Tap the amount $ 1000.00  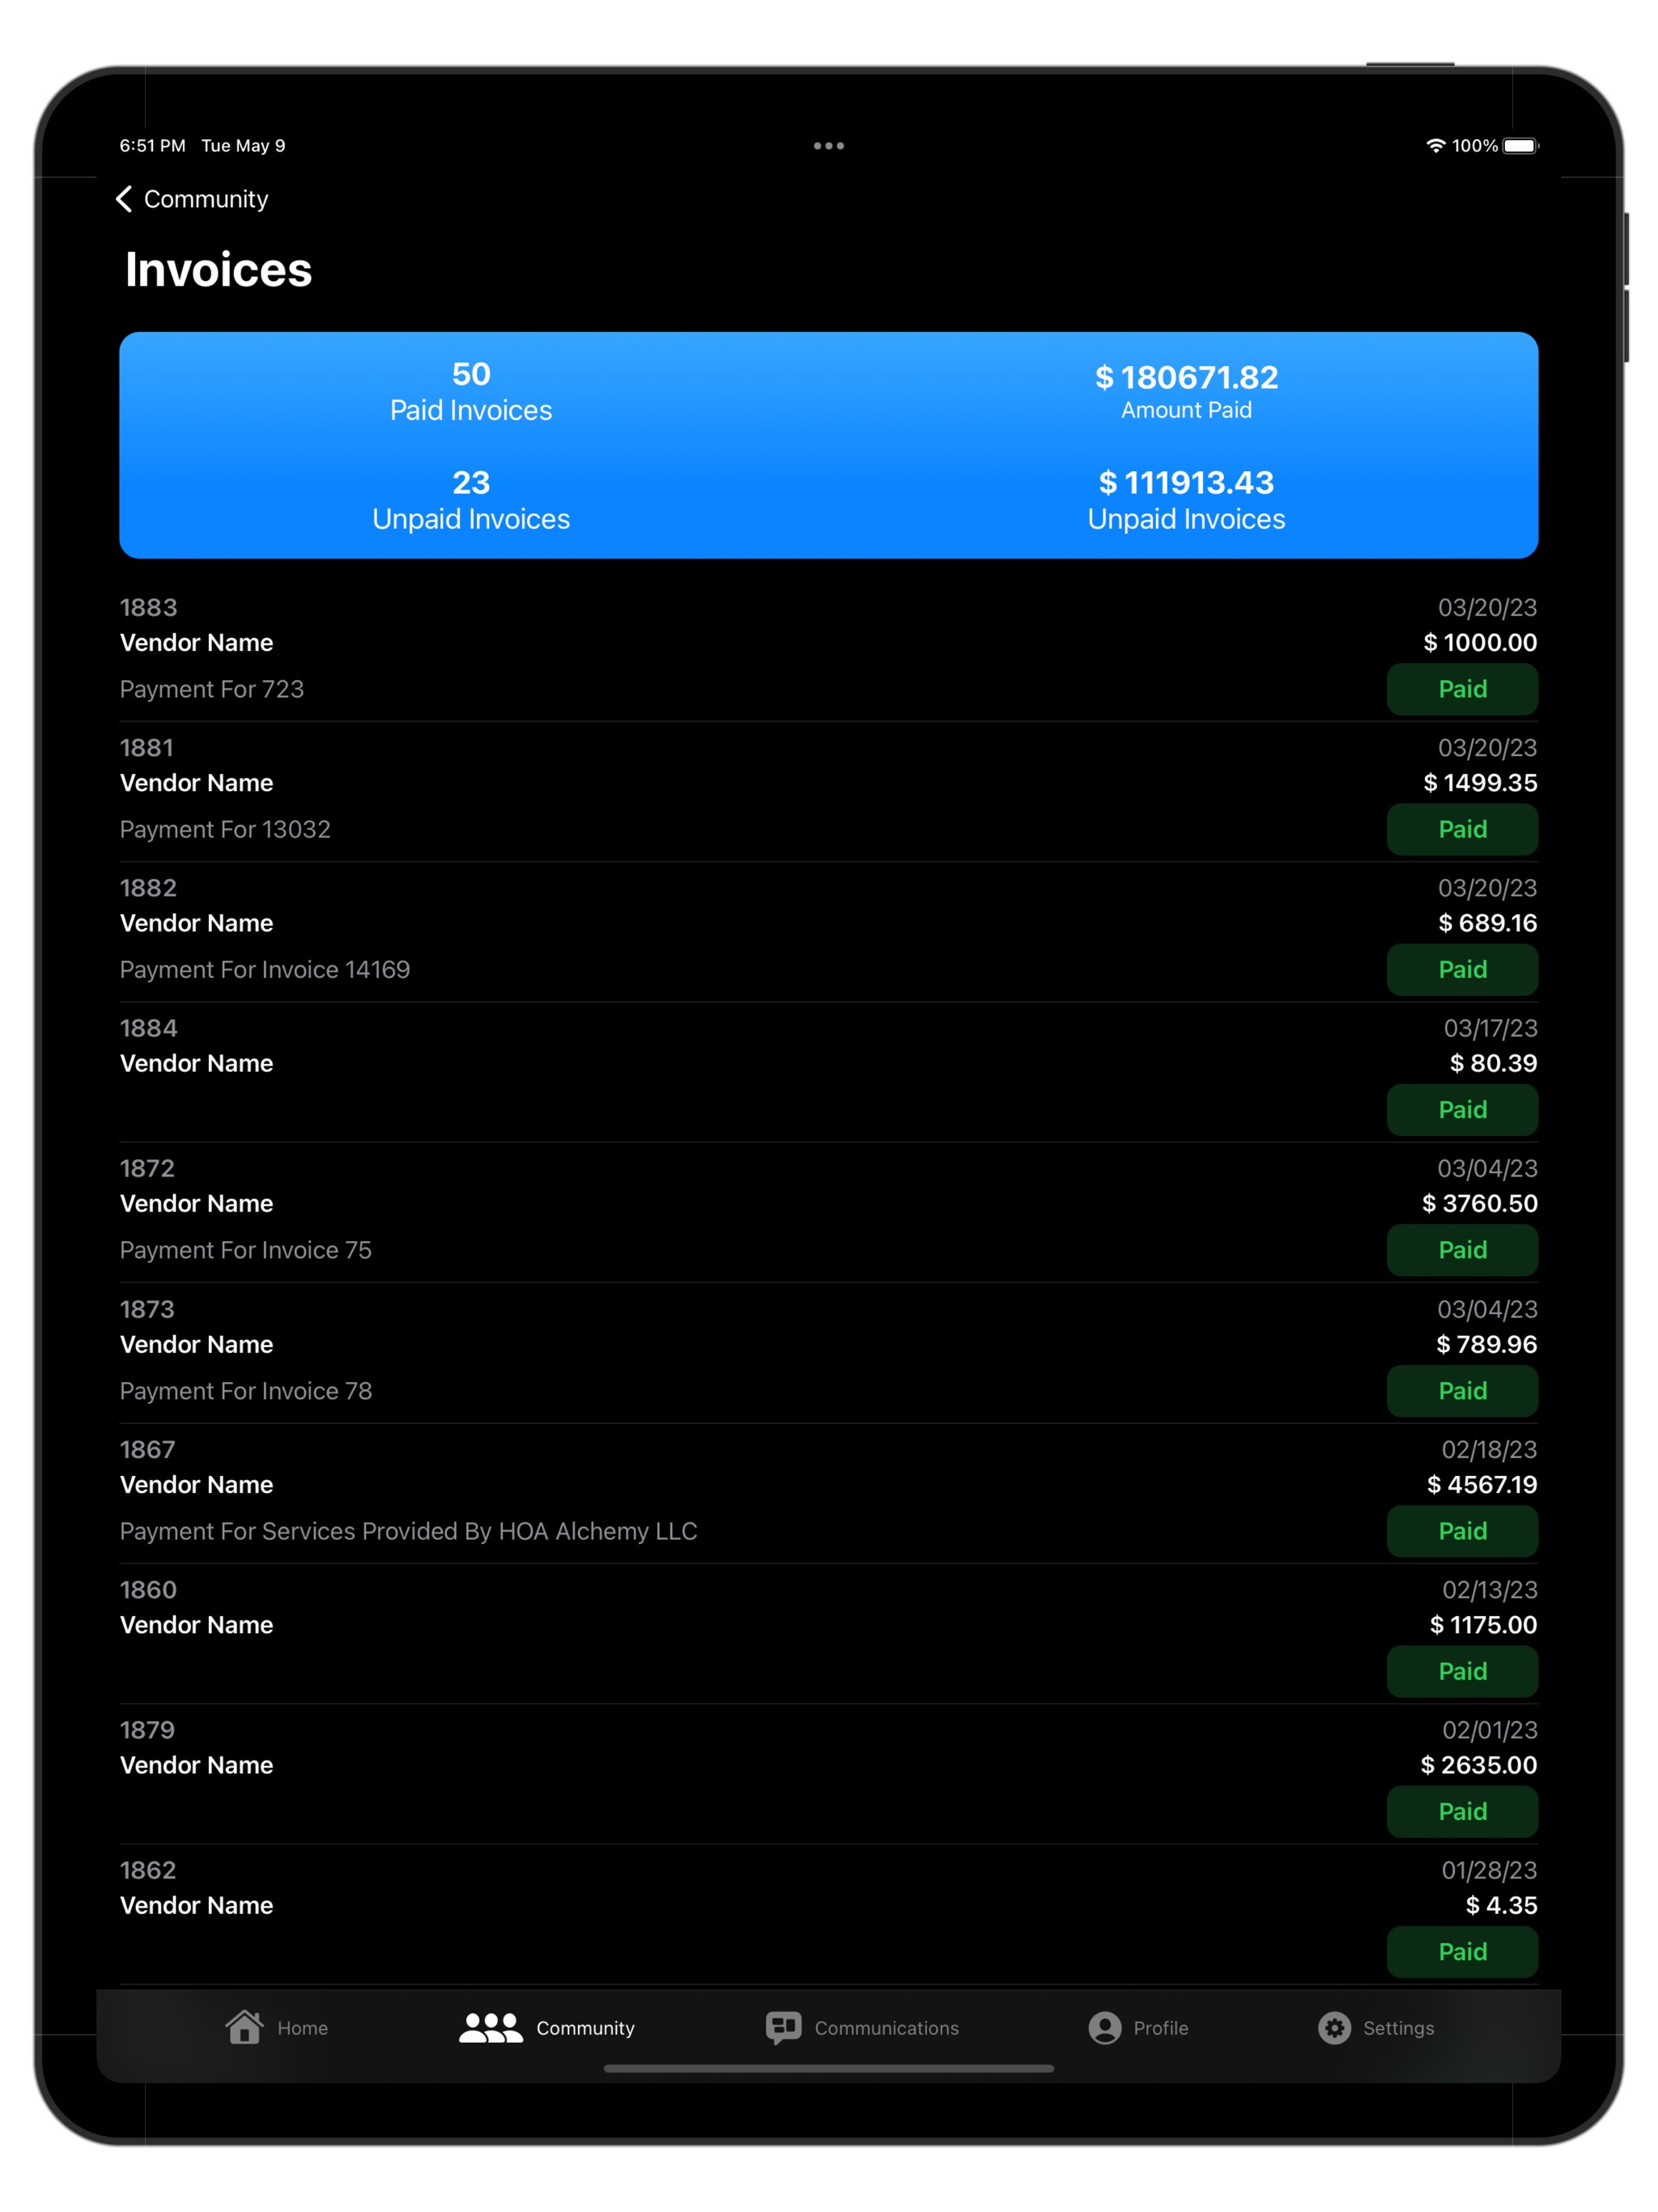pos(1480,643)
